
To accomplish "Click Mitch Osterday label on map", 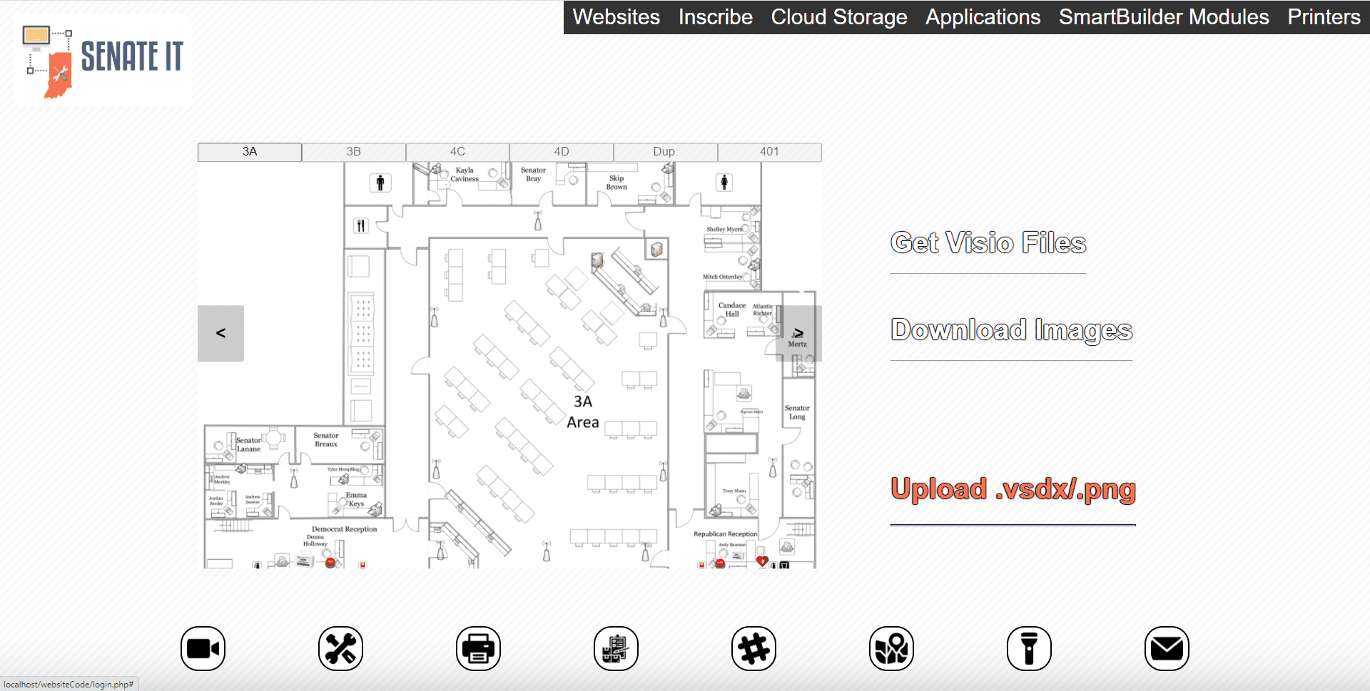I will tap(723, 277).
